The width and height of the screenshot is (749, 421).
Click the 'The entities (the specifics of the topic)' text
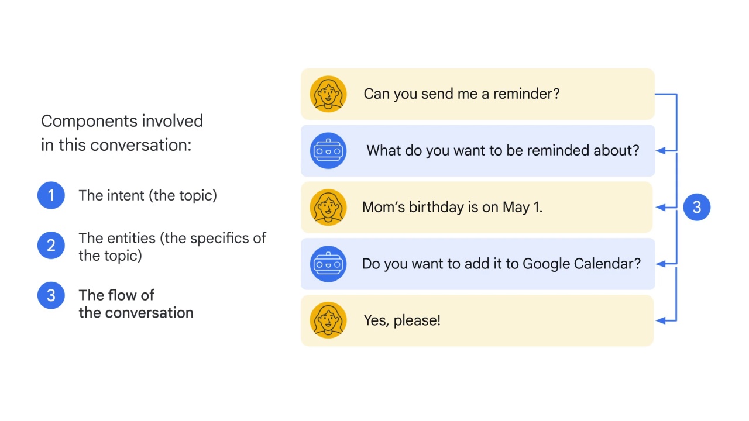point(172,247)
